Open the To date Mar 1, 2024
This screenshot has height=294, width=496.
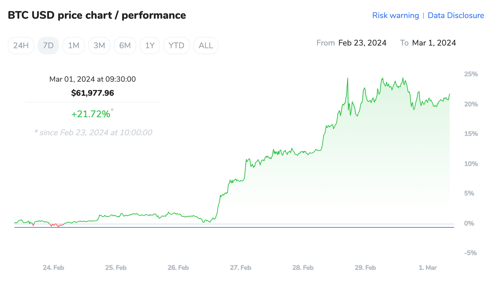pyautogui.click(x=434, y=43)
